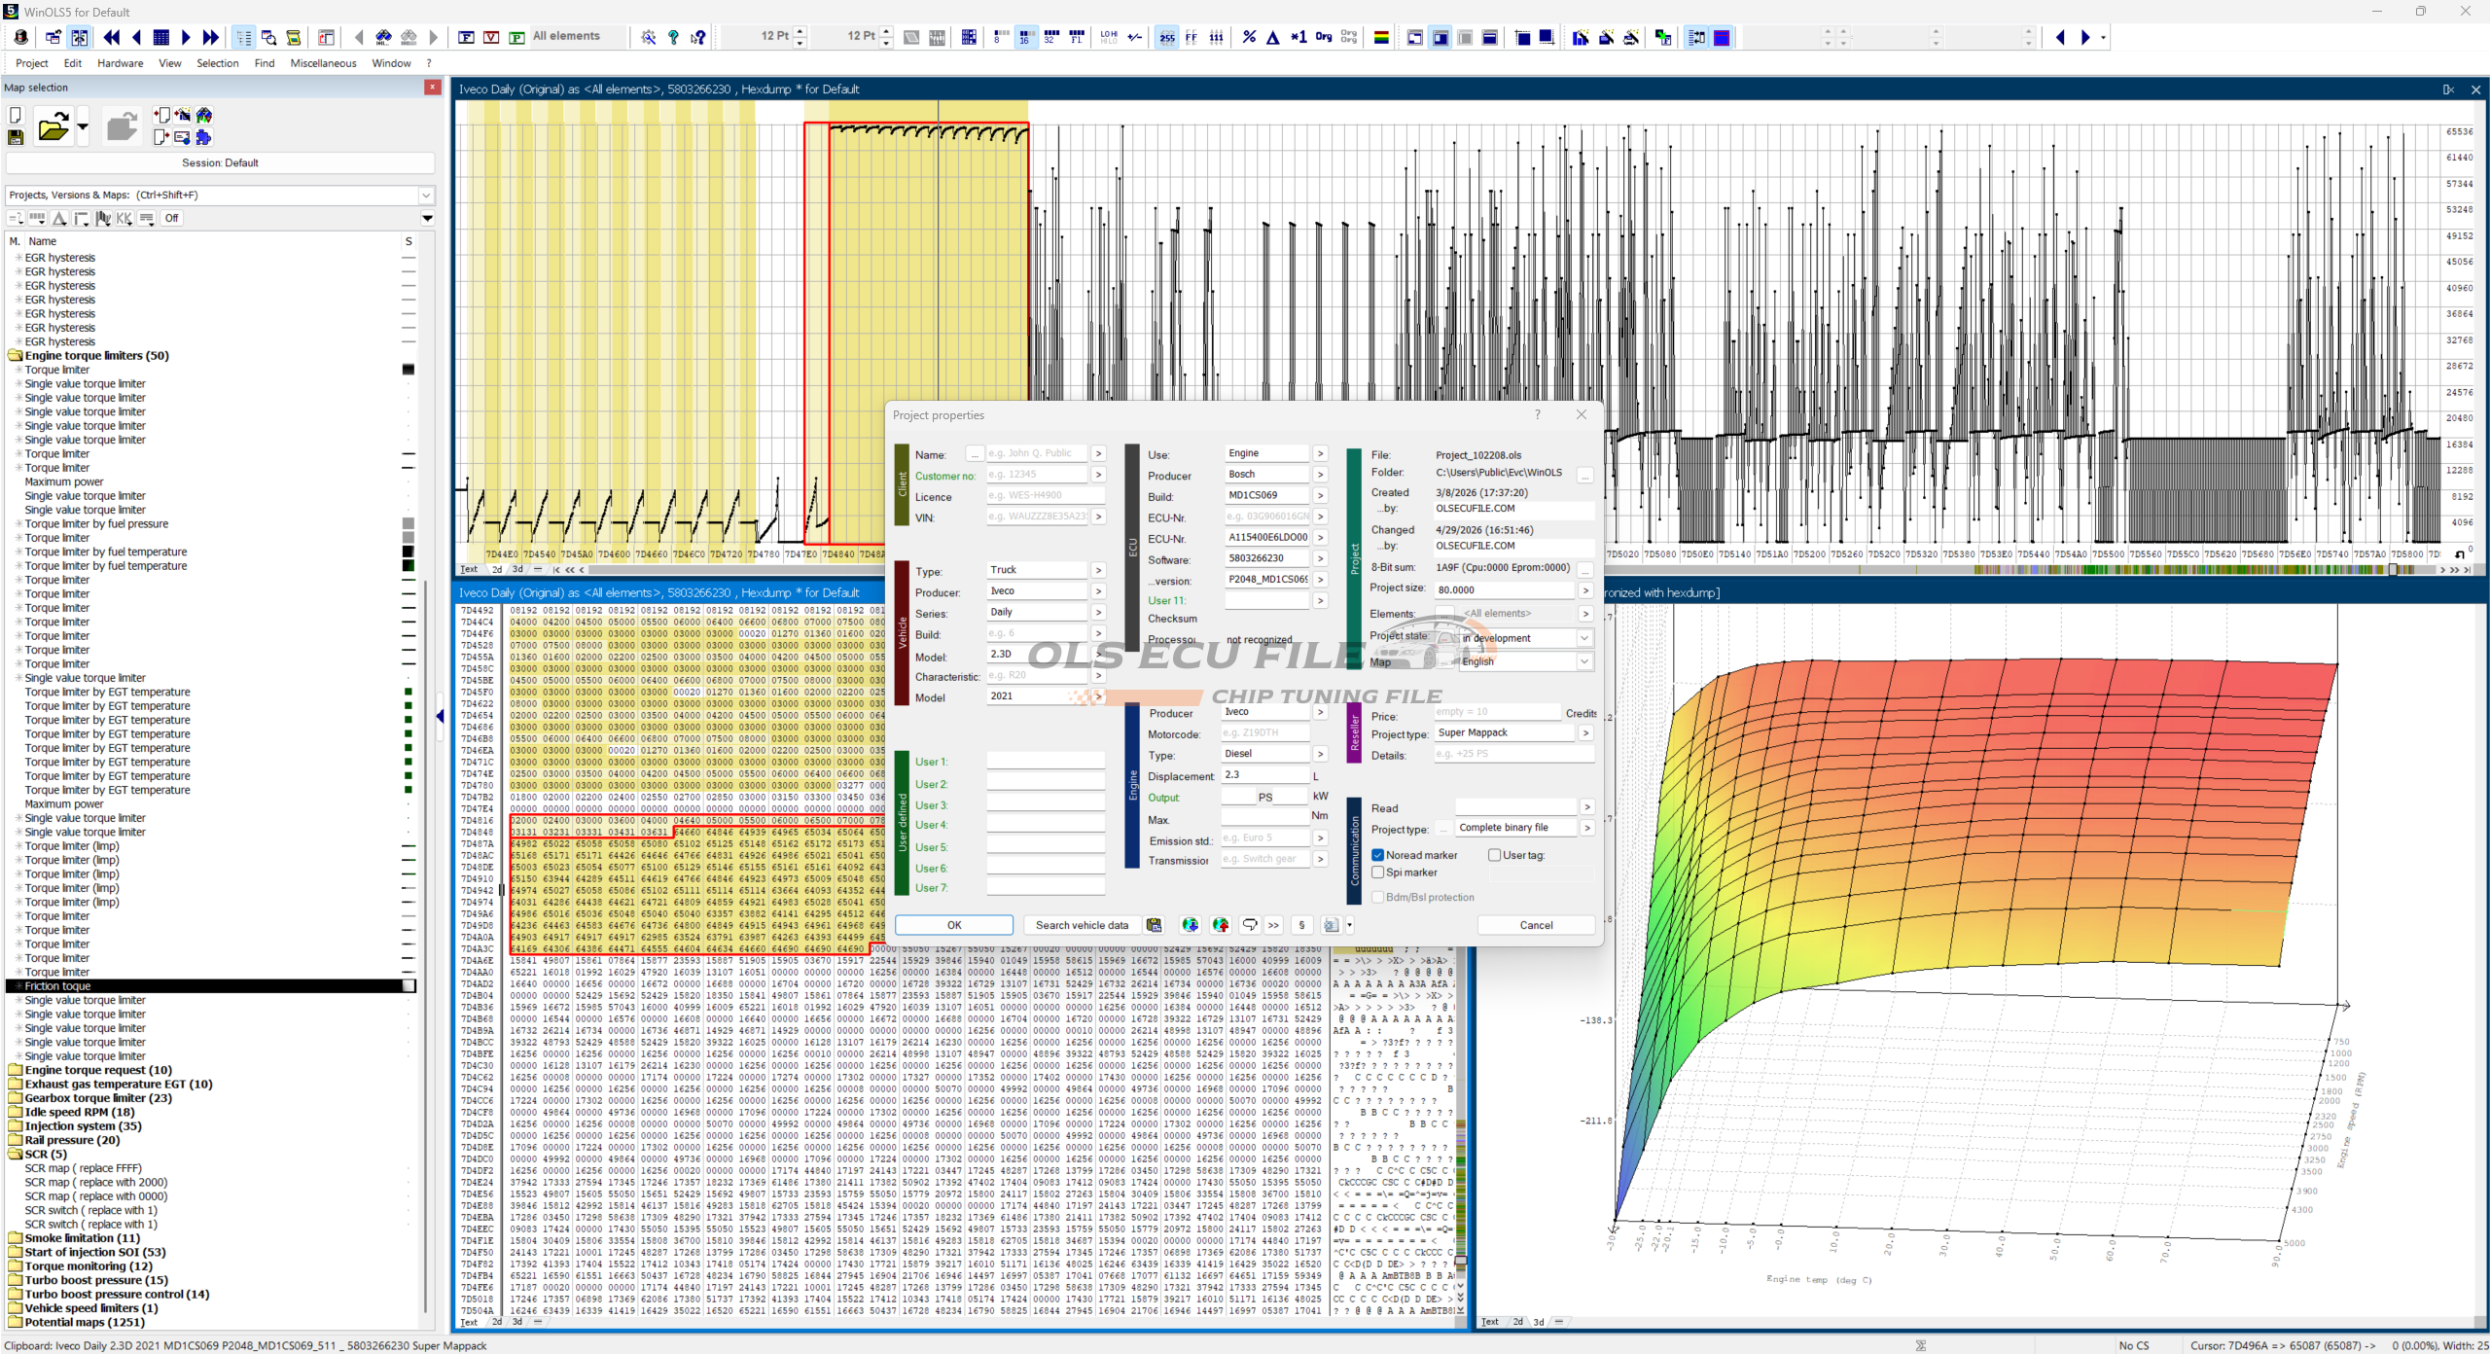Image resolution: width=2490 pixels, height=1354 pixels.
Task: Click the 16-bit data width icon
Action: pyautogui.click(x=1024, y=37)
